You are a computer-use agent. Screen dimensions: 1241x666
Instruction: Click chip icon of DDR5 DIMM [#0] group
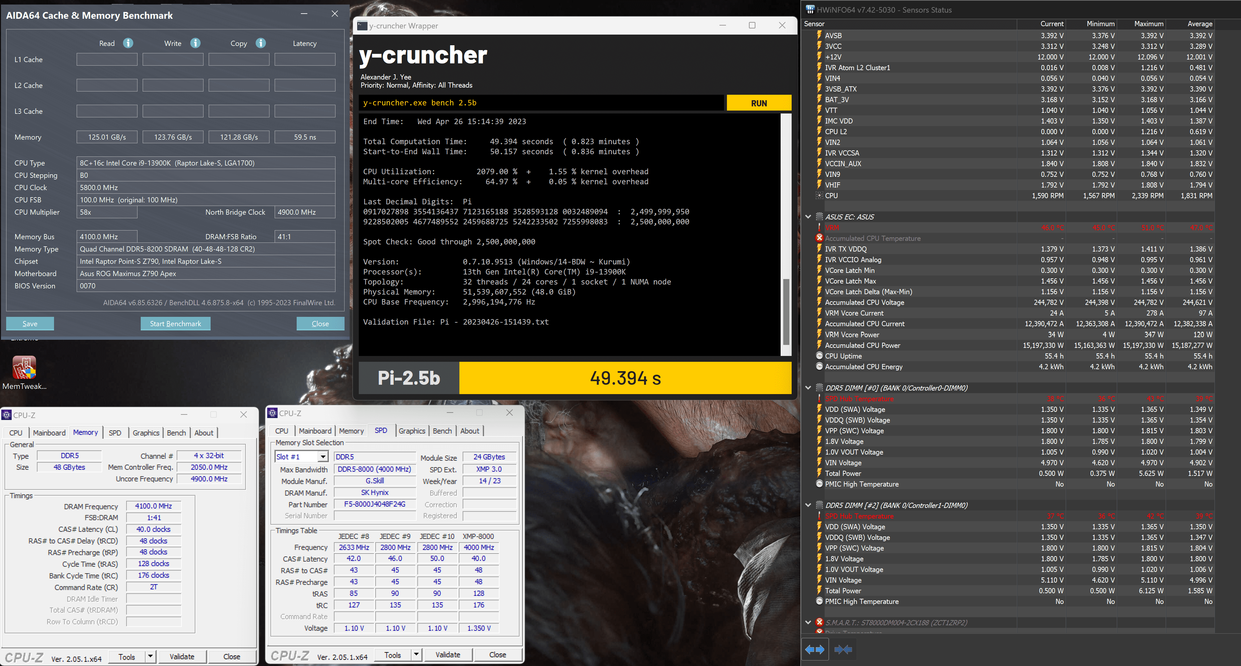(819, 388)
